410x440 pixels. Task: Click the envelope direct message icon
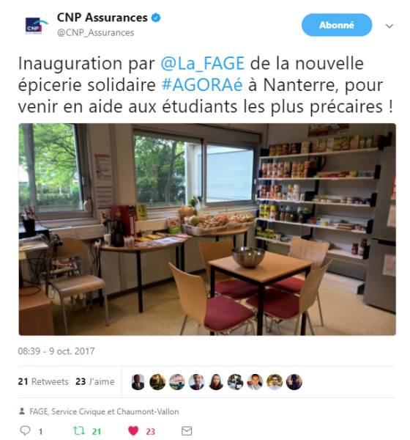click(x=187, y=430)
